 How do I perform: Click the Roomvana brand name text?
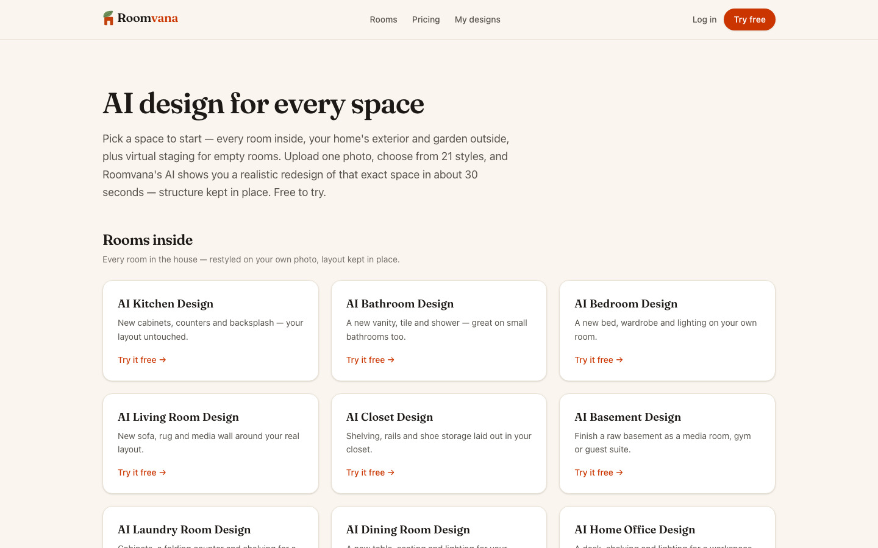(x=148, y=18)
